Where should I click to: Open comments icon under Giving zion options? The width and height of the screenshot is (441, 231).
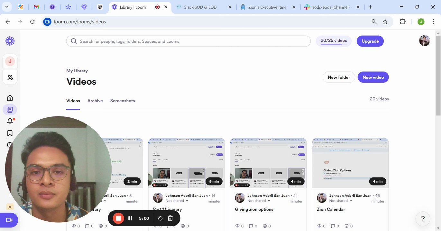tap(251, 226)
